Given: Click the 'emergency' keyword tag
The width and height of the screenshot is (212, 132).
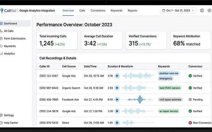Looking at the screenshot, I should click(x=166, y=78).
